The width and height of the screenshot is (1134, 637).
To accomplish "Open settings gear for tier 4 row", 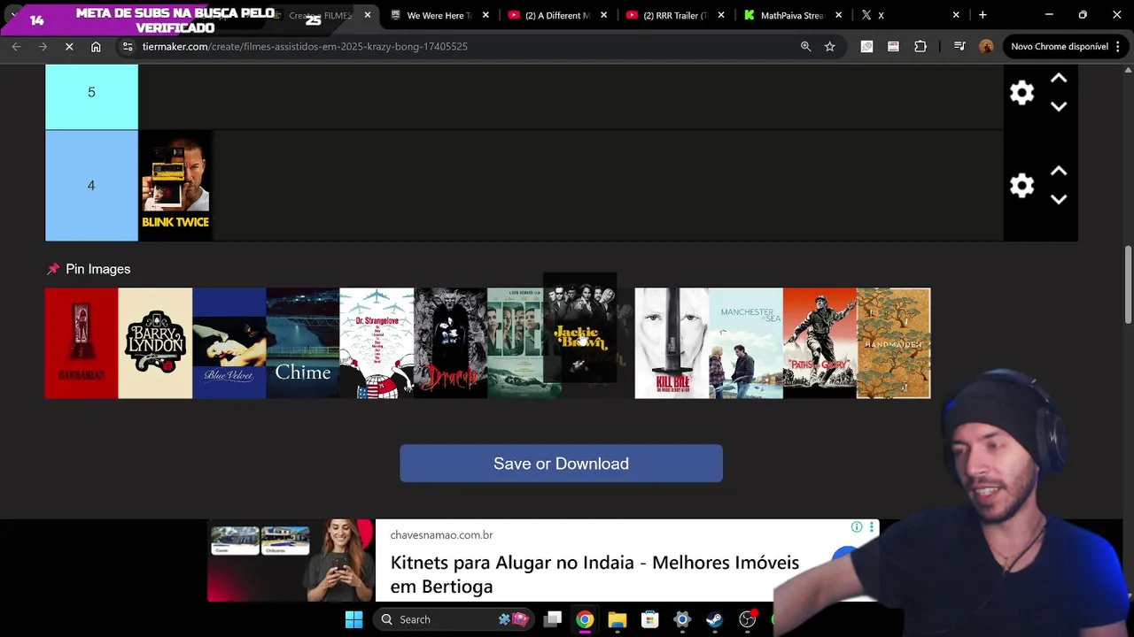I will click(x=1021, y=185).
